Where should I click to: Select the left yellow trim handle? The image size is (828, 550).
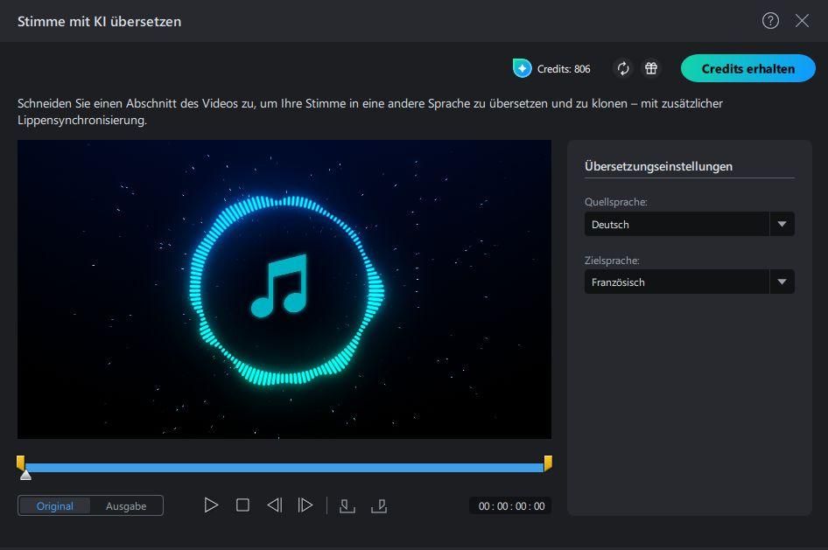21,463
